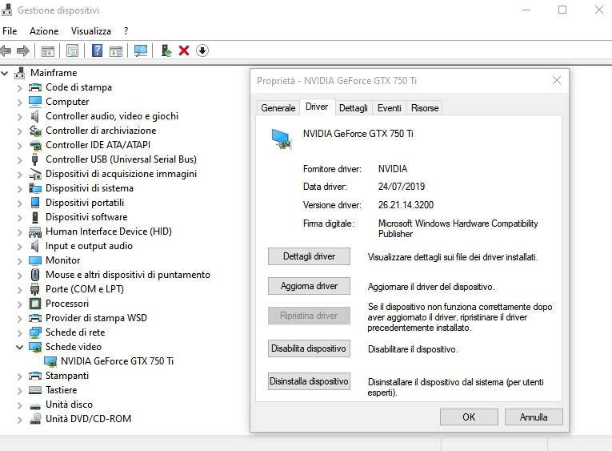The image size is (612, 451).
Task: Expand Controller IDE ATA/ATAPI category
Action: click(x=19, y=146)
